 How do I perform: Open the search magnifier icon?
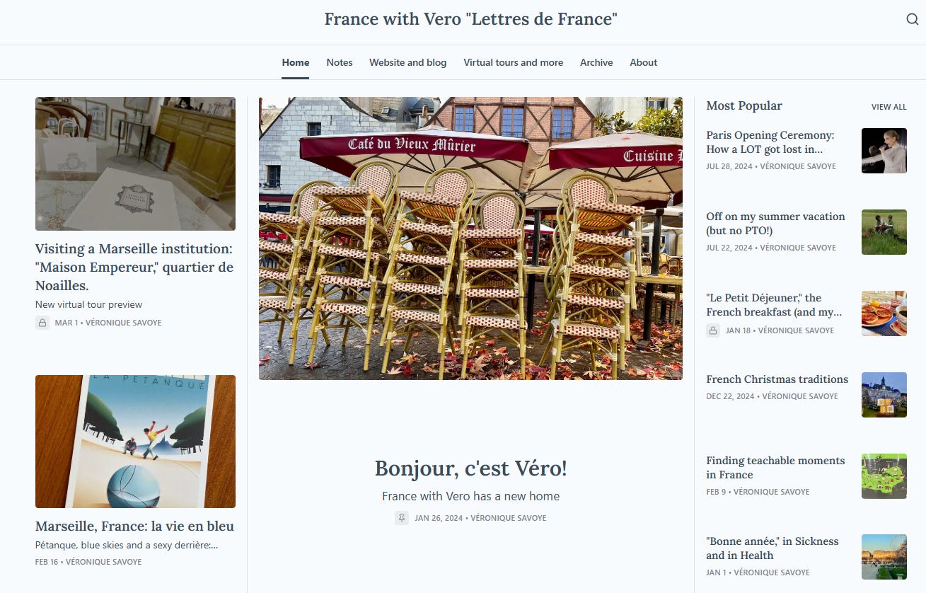pos(912,19)
